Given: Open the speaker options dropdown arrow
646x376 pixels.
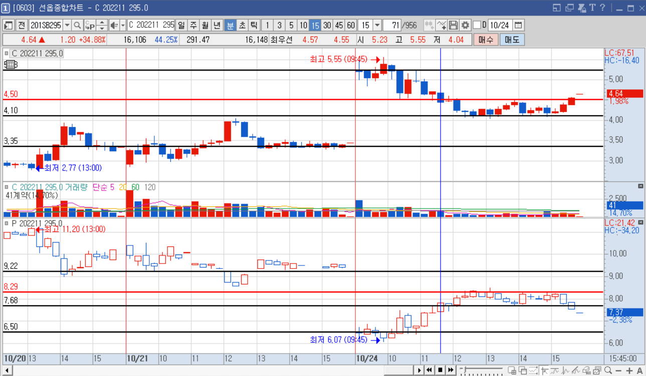Looking at the screenshot, I should coord(123,25).
